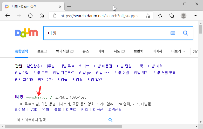Click related search 티빙 이용권
The height and width of the screenshot is (129, 203).
point(103,66)
